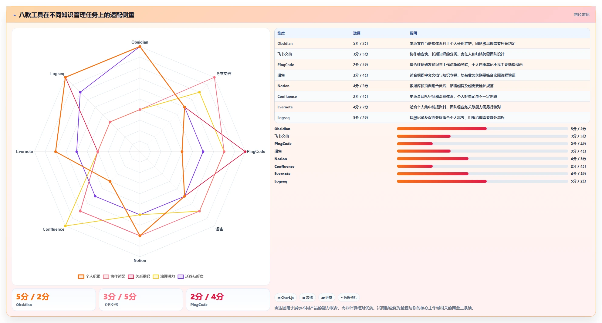Select the PingCode cell in the table
Viewport: 602px width, 323px height.
click(x=286, y=65)
